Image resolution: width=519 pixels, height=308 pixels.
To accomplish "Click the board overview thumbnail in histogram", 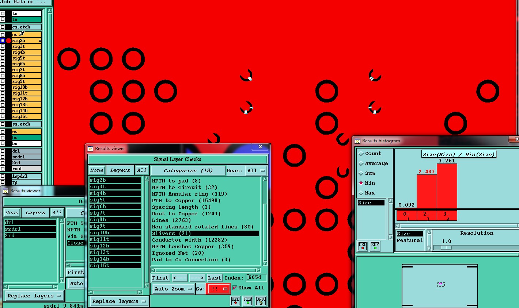I will tap(440, 285).
